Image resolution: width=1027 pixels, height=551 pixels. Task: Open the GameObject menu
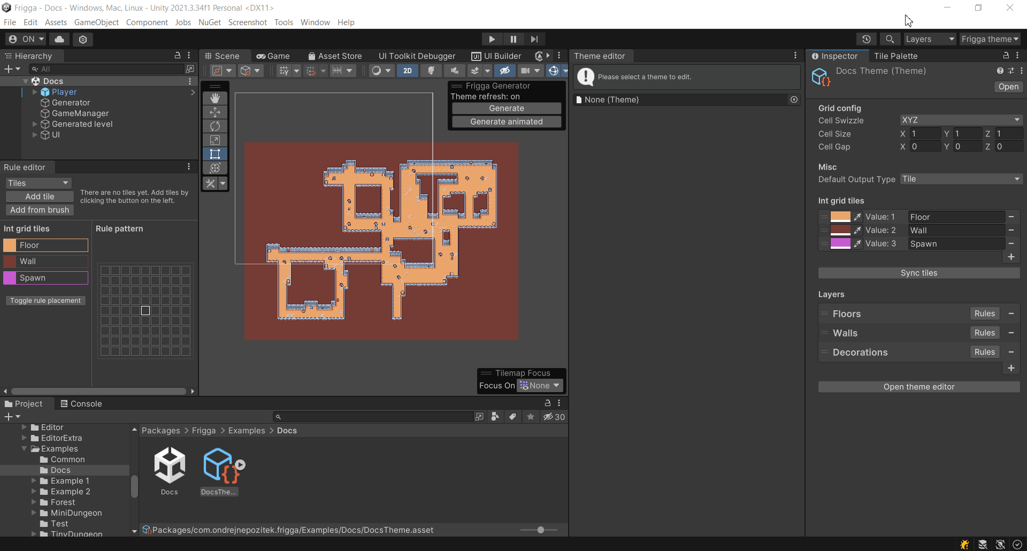tap(96, 22)
